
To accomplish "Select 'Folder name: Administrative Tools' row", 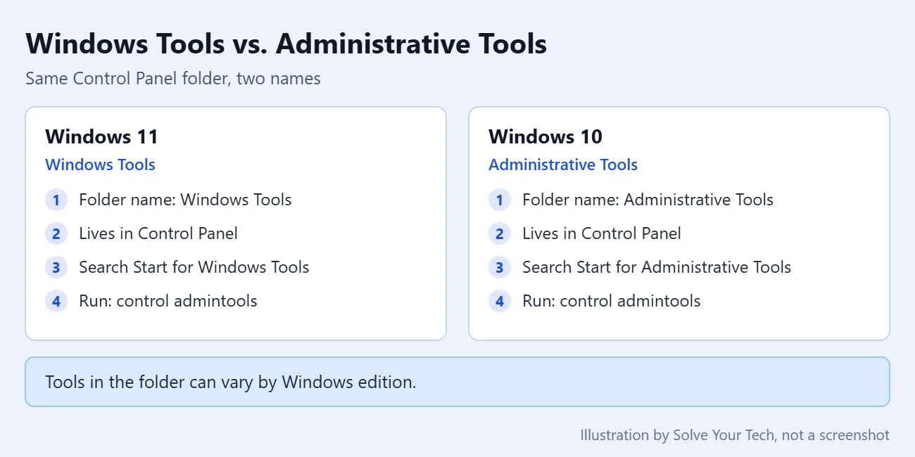I will (631, 200).
